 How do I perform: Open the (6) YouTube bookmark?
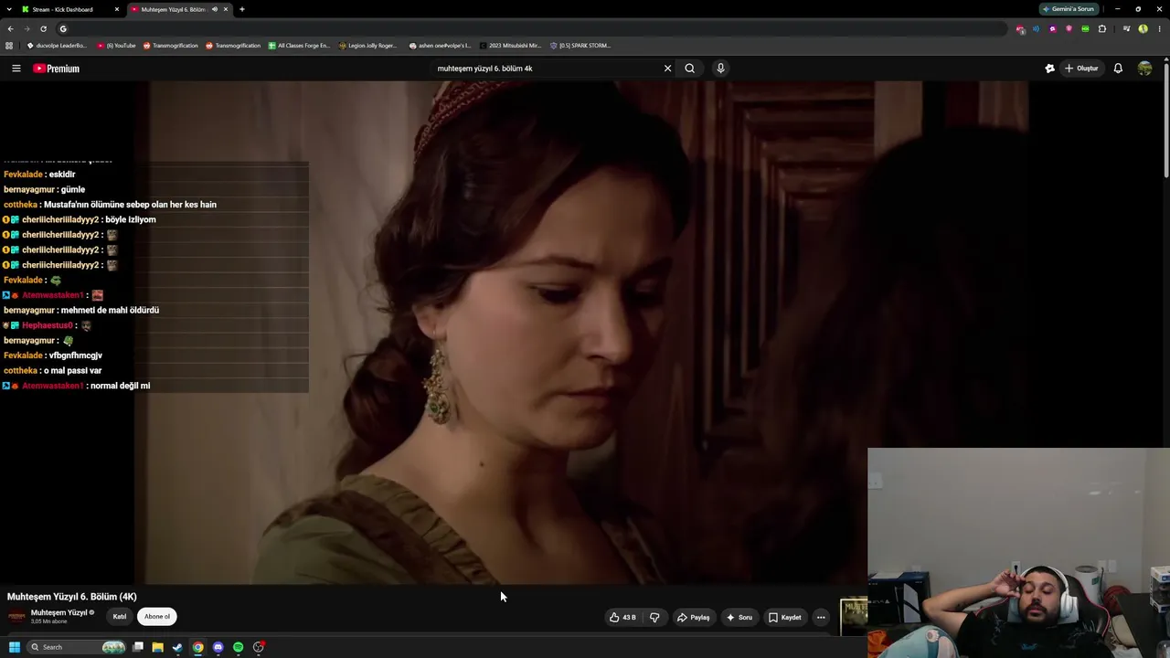116,46
